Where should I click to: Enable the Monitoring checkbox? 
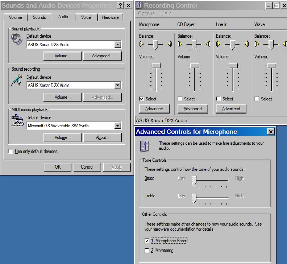[x=147, y=251]
